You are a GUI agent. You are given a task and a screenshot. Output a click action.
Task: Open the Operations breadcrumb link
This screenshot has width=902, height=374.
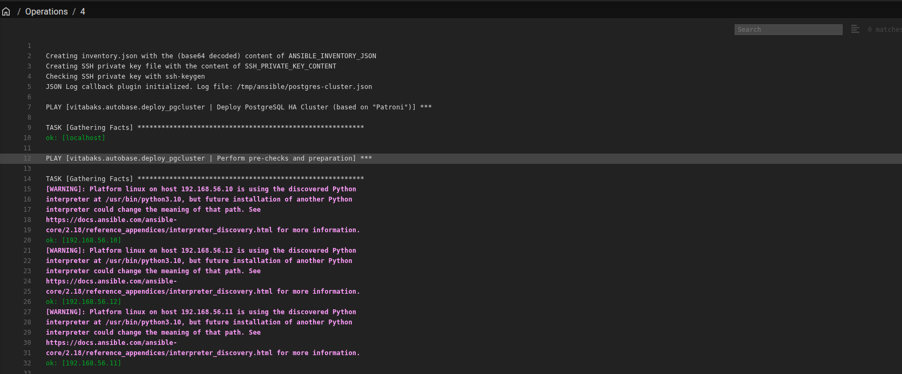(46, 11)
